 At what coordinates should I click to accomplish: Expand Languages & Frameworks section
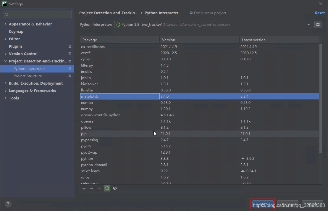[x=6, y=91]
